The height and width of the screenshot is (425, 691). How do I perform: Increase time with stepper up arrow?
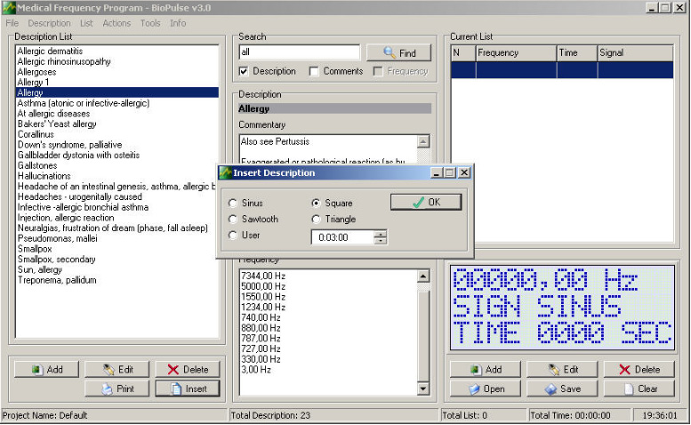click(x=381, y=234)
